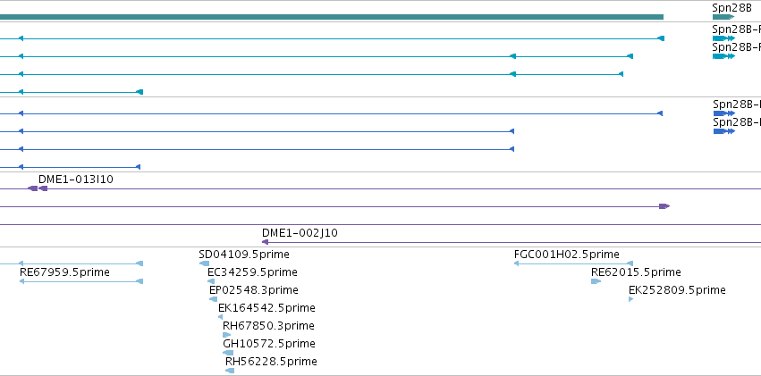This screenshot has width=761, height=376.
Task: Click the small arrow below EK252809.5prime
Action: click(x=631, y=299)
